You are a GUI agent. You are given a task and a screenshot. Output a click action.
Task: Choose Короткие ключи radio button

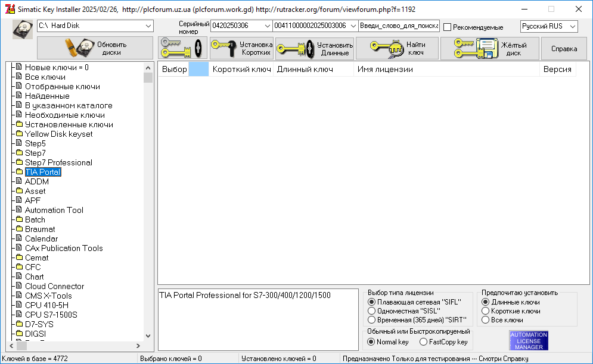[485, 310]
